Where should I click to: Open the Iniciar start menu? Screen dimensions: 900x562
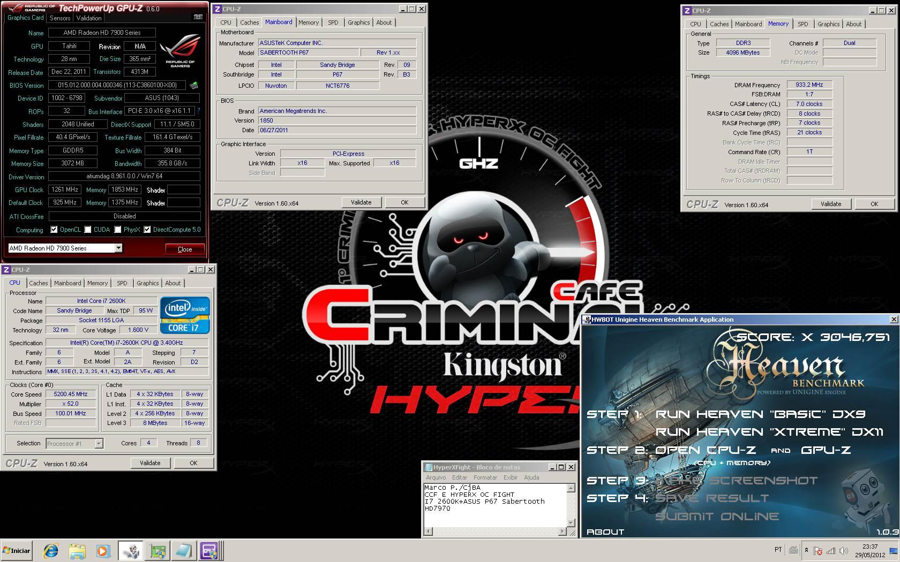pyautogui.click(x=17, y=550)
